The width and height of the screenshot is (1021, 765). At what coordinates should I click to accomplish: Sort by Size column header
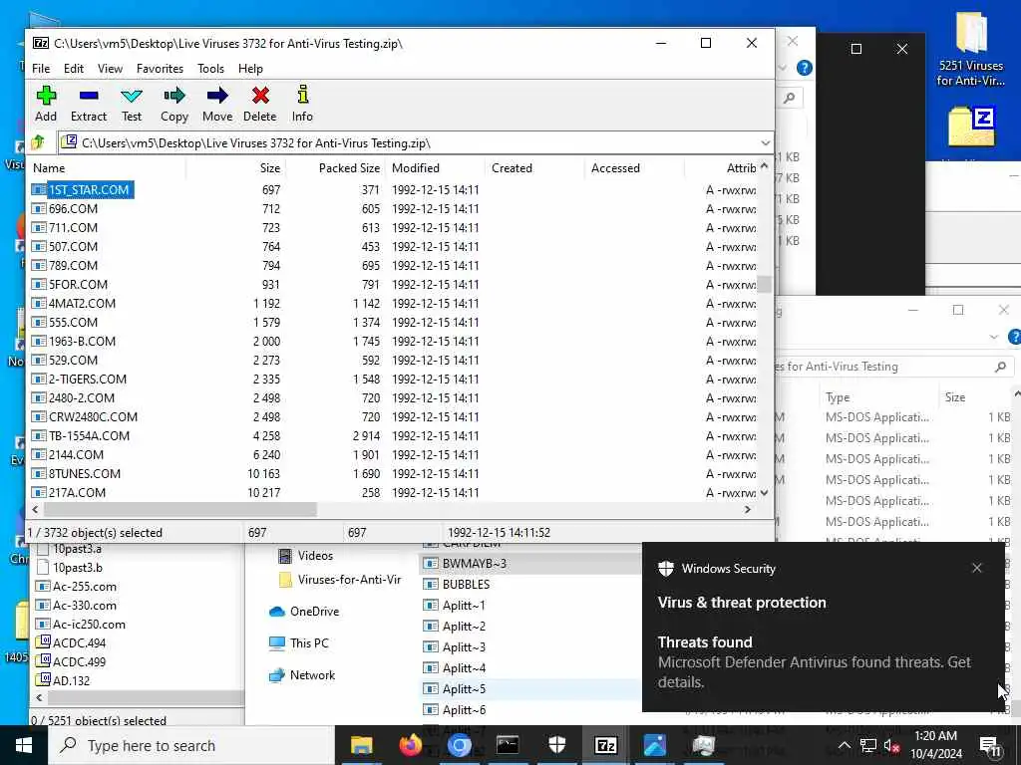[235, 167]
